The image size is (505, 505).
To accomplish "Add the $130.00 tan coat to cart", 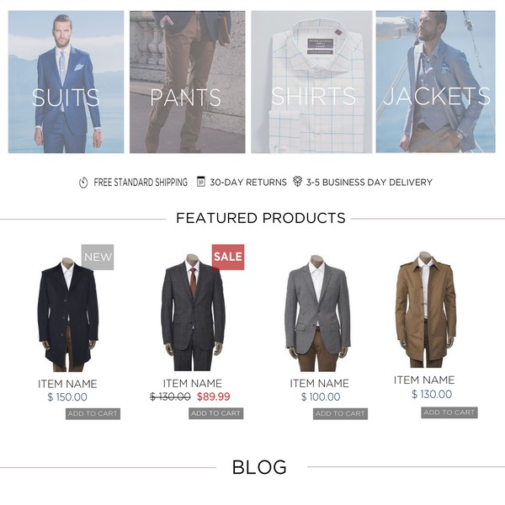I will coord(449,412).
